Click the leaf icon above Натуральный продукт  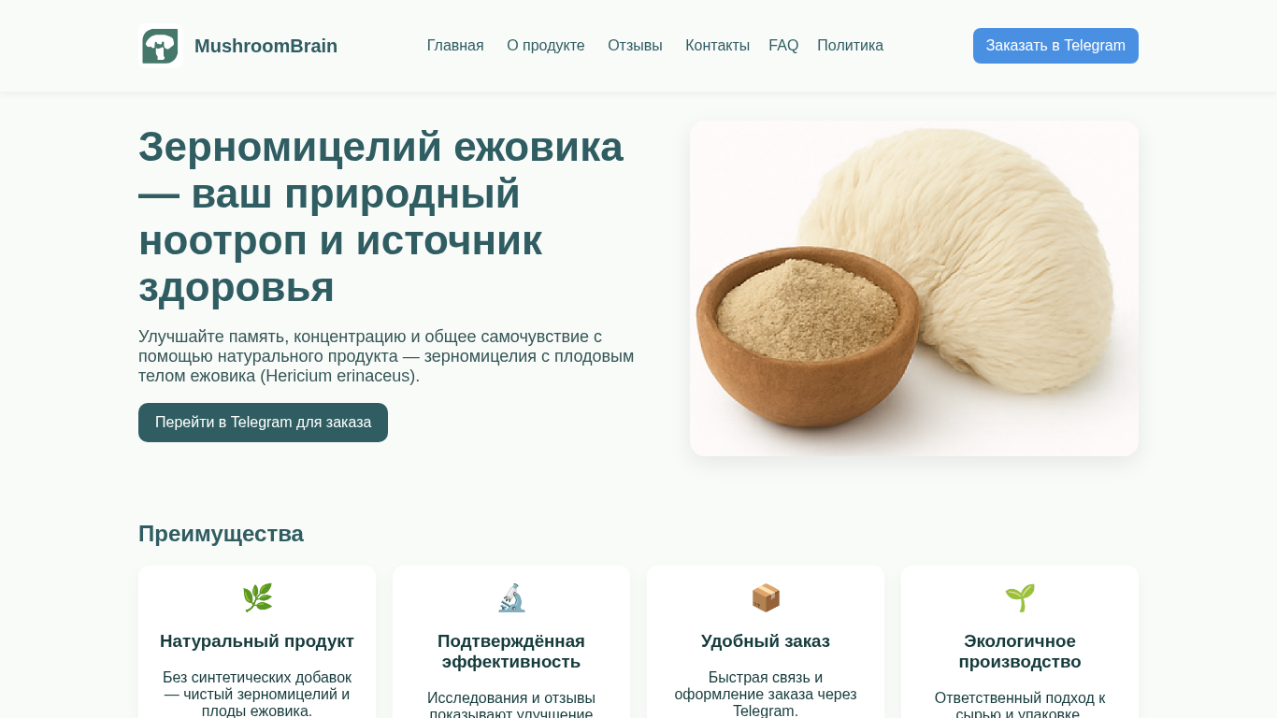[x=257, y=597]
